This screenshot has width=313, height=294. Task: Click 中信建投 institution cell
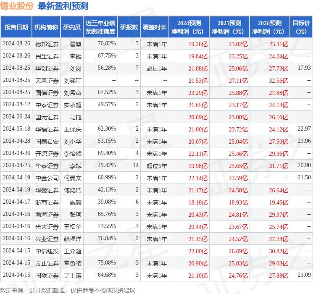(x=47, y=251)
